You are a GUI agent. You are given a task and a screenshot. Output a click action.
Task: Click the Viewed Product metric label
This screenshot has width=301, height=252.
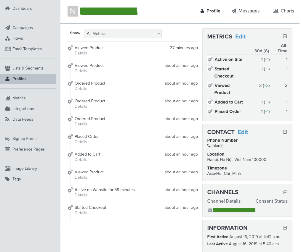click(x=222, y=89)
